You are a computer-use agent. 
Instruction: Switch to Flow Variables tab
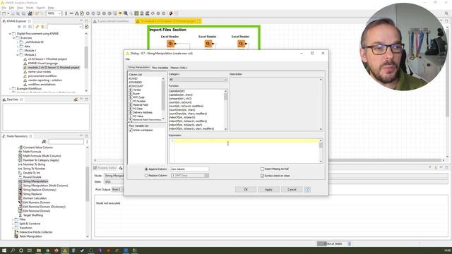pos(160,68)
